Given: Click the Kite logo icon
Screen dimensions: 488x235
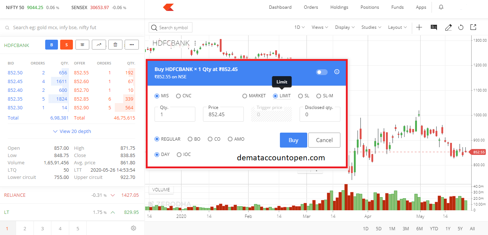Looking at the screenshot, I should [x=168, y=7].
